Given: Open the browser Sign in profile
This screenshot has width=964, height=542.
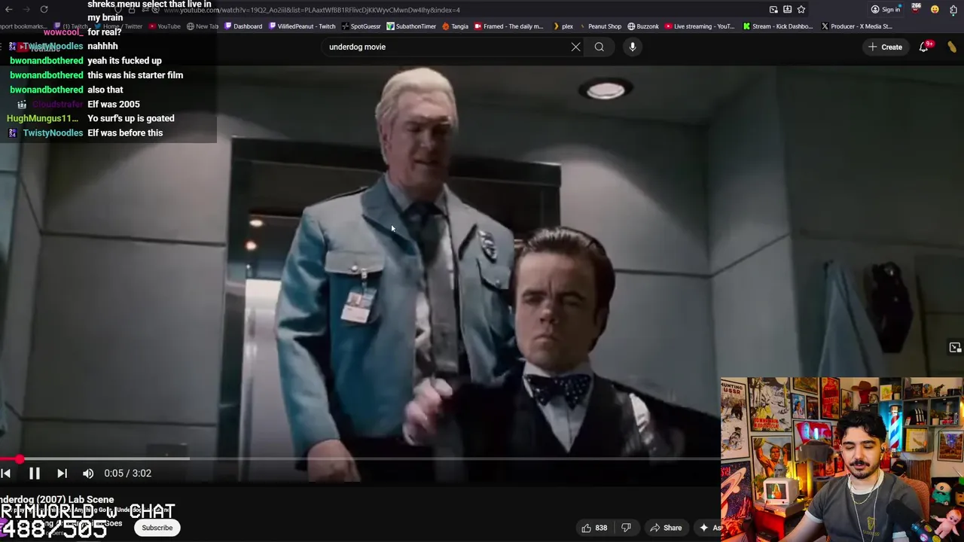Looking at the screenshot, I should [x=886, y=10].
